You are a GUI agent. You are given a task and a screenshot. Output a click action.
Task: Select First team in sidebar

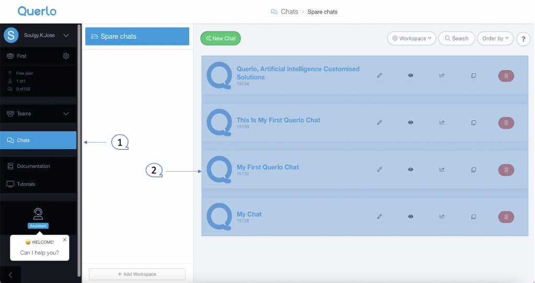(21, 56)
